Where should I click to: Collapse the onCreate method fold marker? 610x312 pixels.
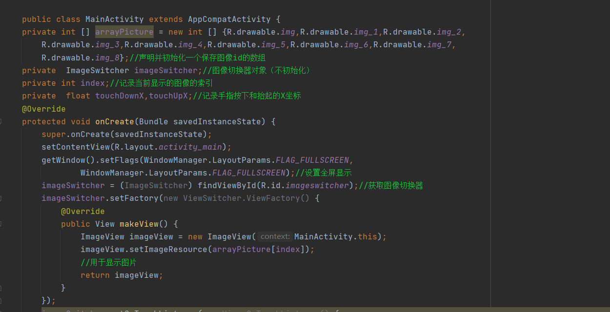point(0,121)
